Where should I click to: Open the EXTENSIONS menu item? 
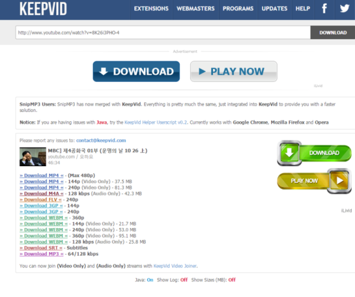[151, 8]
